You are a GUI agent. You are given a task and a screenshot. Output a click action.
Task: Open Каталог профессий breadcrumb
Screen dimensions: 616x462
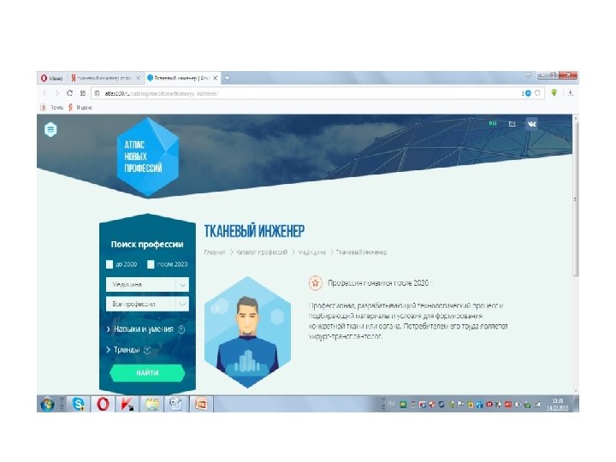(x=262, y=252)
